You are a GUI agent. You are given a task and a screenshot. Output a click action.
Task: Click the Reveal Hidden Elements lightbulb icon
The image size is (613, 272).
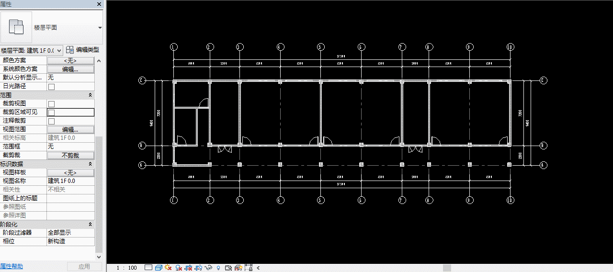click(x=218, y=268)
